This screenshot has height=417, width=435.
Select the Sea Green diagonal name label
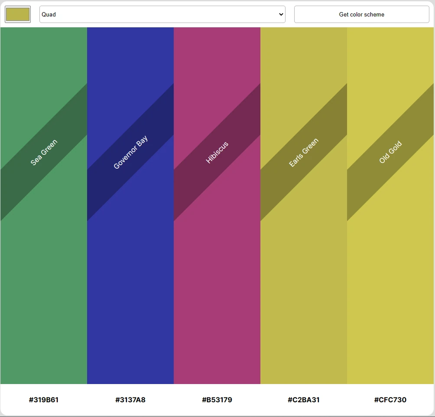(x=44, y=152)
